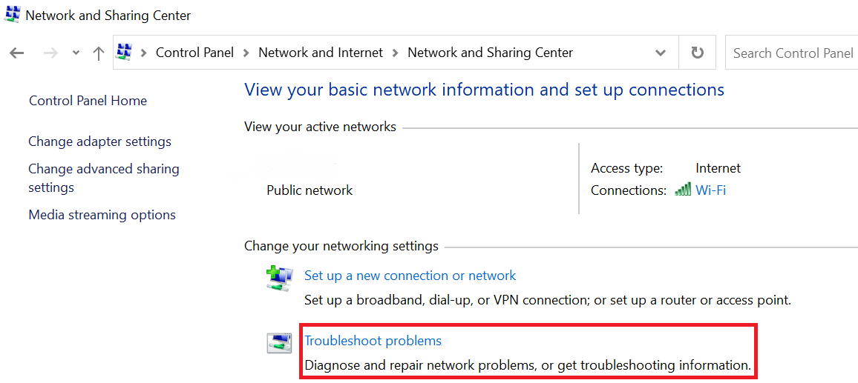Select Network and Internet breadcrumb
The width and height of the screenshot is (858, 383).
pyautogui.click(x=321, y=53)
